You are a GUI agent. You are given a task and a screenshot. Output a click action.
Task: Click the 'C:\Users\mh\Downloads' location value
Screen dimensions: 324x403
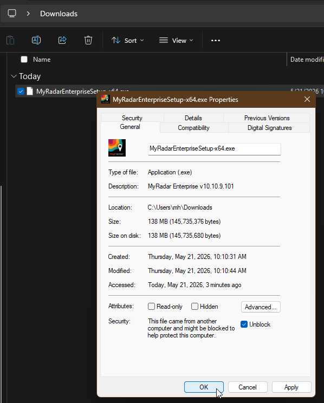pos(180,207)
